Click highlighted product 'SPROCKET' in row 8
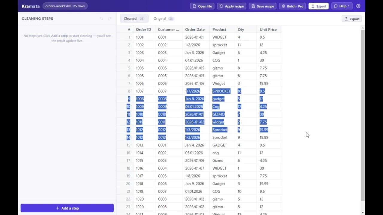The height and width of the screenshot is (215, 383). (x=222, y=91)
